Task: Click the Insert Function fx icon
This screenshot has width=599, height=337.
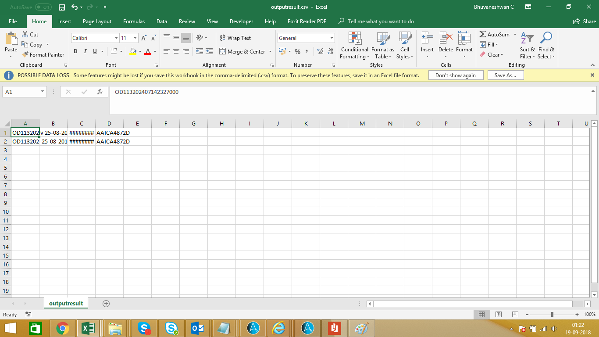Action: (x=100, y=92)
